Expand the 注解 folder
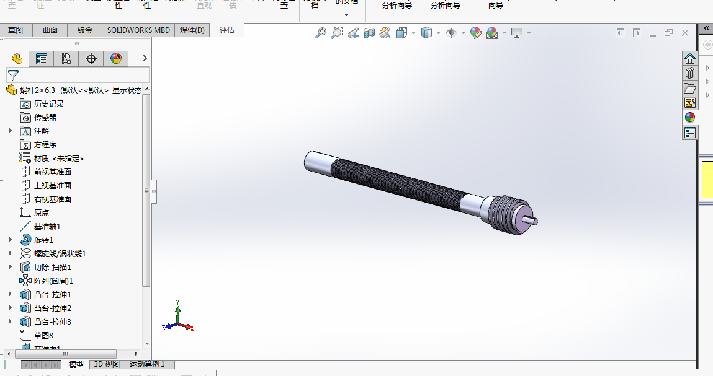713x376 pixels. (11, 131)
